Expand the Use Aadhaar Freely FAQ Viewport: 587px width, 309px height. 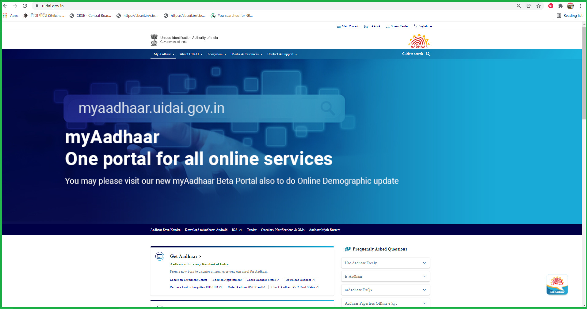[385, 263]
